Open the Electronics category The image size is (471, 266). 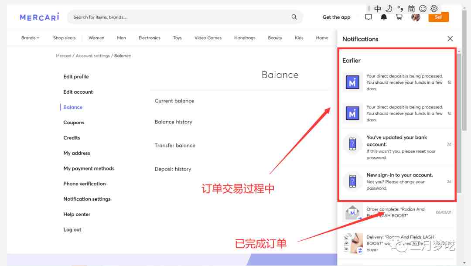pos(149,38)
